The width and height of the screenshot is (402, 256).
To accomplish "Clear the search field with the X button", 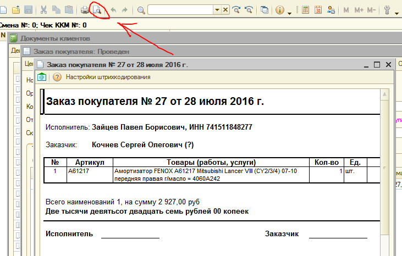I will point(225,10).
